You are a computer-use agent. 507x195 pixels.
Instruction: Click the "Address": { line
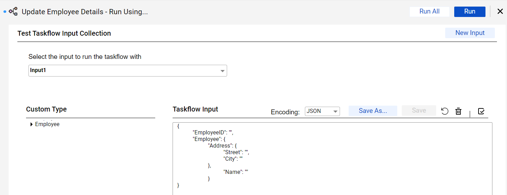(222, 145)
